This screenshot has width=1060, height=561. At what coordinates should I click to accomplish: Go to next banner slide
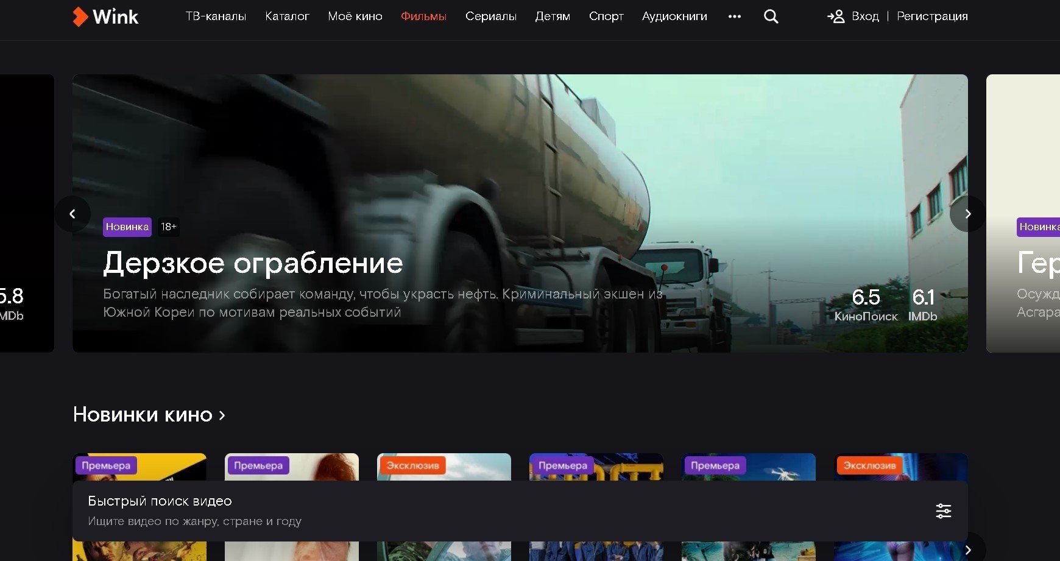967,214
